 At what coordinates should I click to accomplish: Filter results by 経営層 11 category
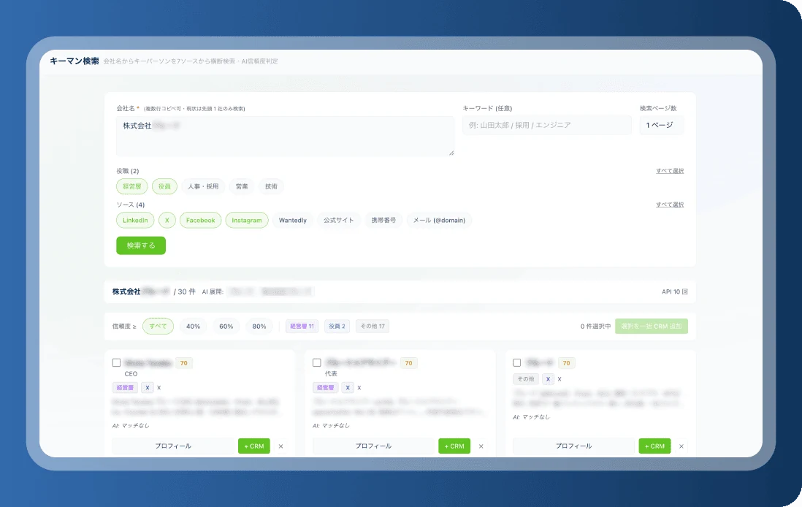(302, 326)
